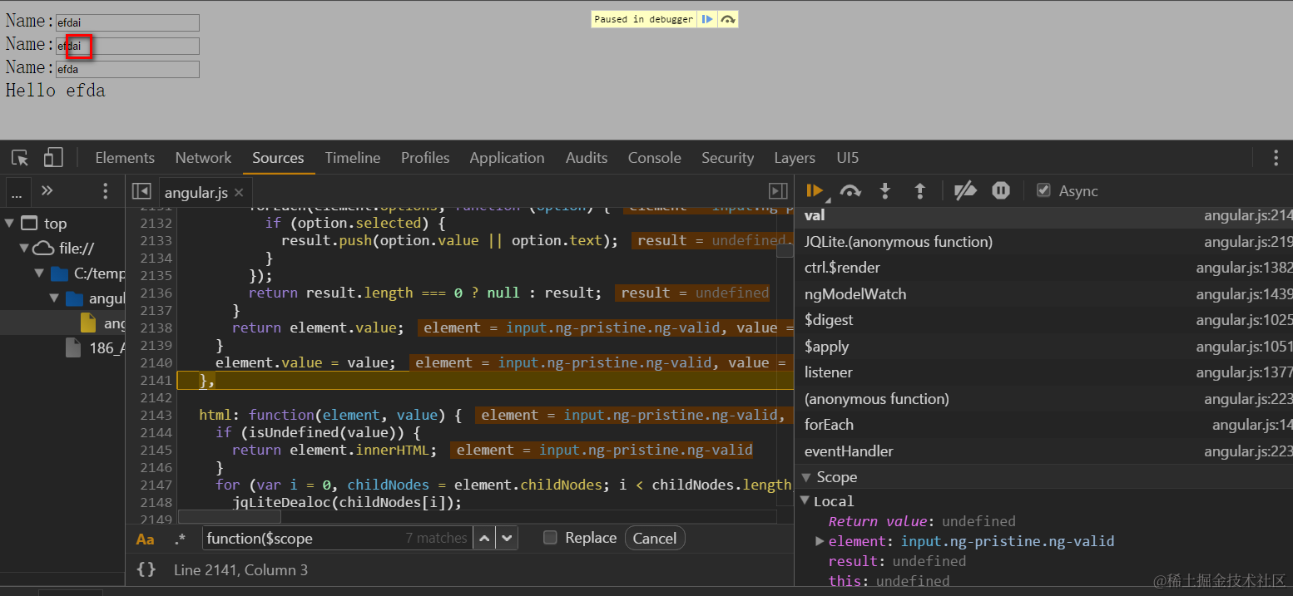Click the toggle debugger sidebar icon
The height and width of the screenshot is (596, 1293).
[x=778, y=191]
